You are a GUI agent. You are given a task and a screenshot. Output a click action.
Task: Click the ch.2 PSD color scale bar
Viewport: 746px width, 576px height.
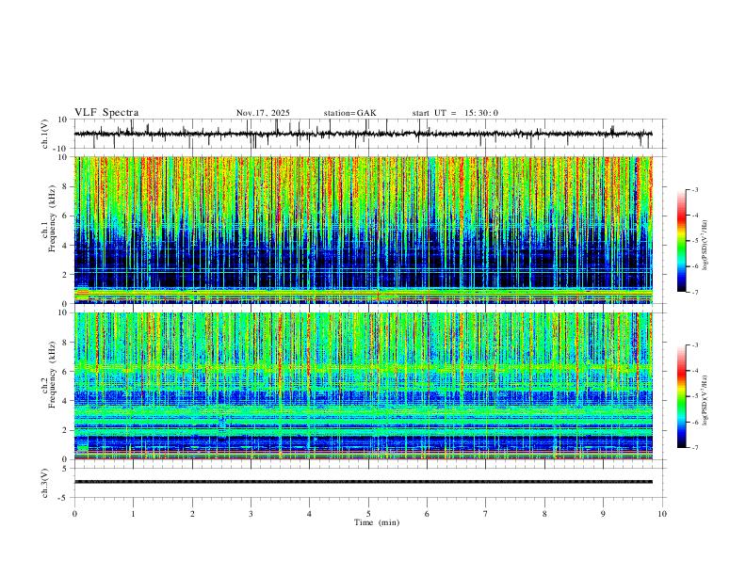coord(681,396)
